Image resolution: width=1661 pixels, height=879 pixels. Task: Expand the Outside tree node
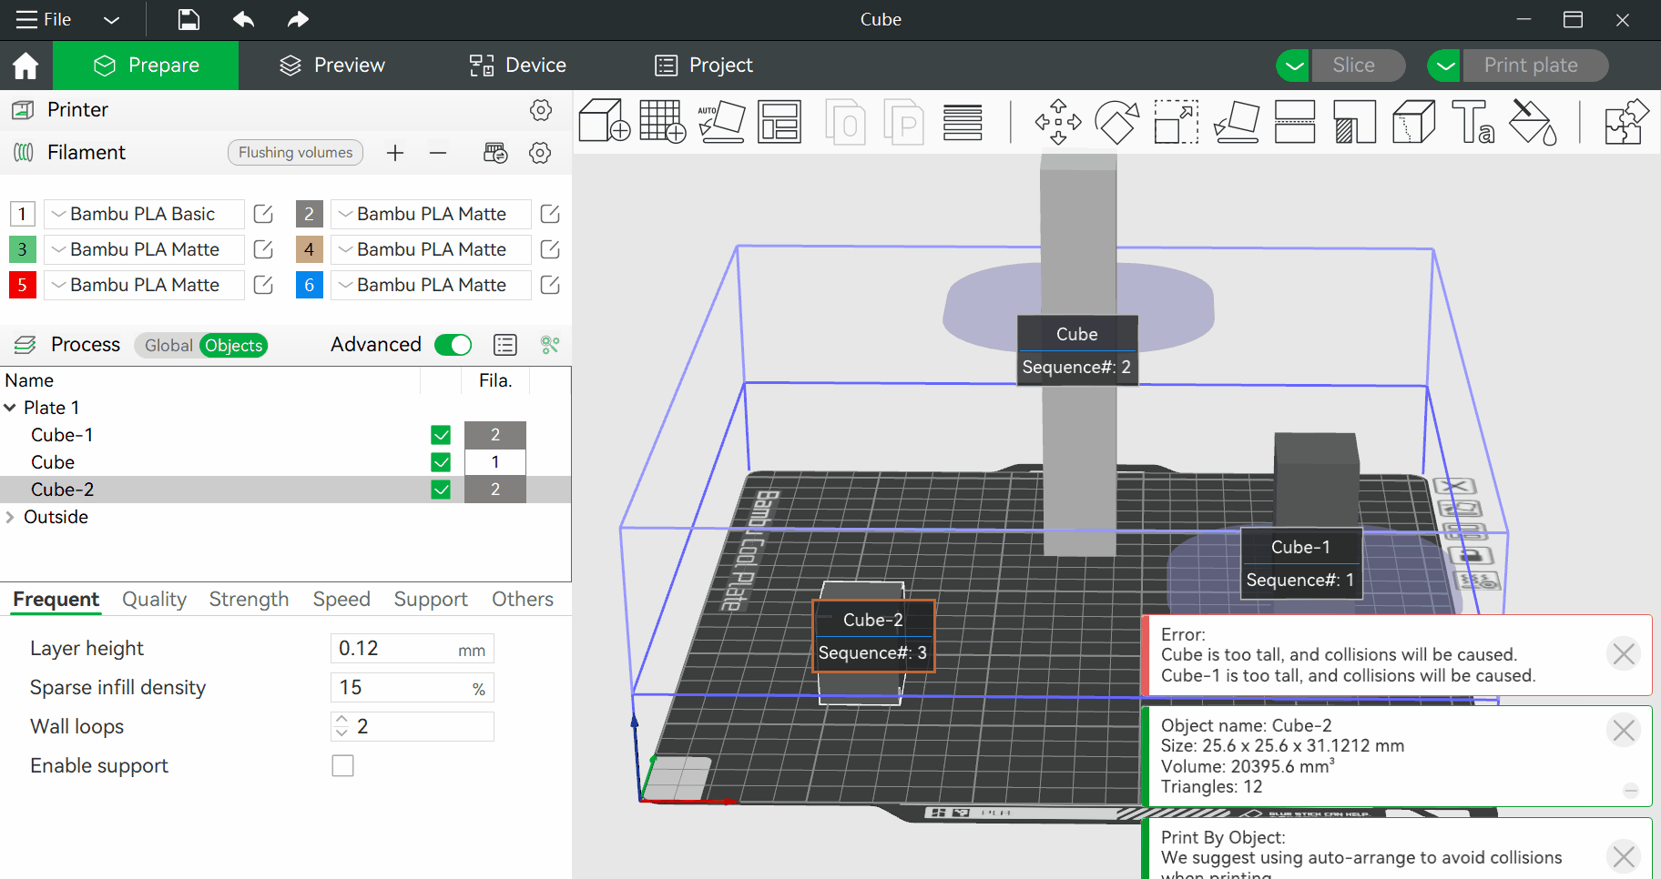(x=10, y=517)
